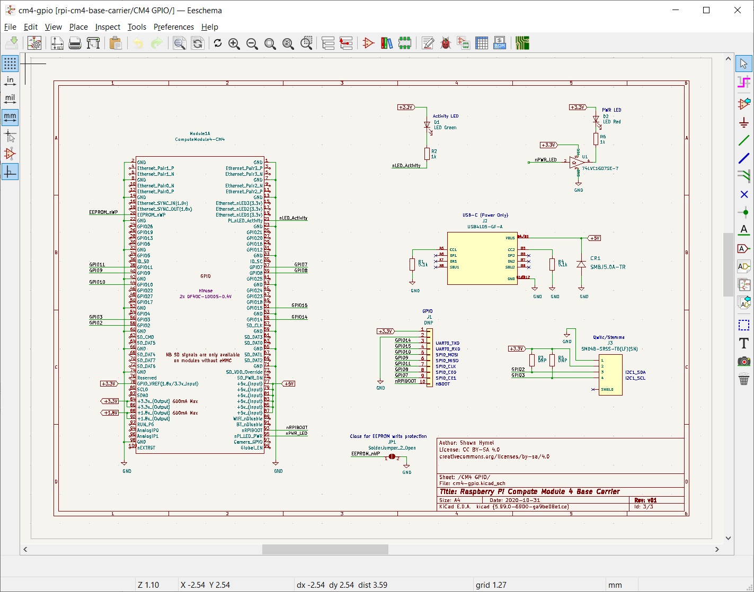Switch to the PcbNew board editor
The height and width of the screenshot is (592, 754).
(523, 43)
